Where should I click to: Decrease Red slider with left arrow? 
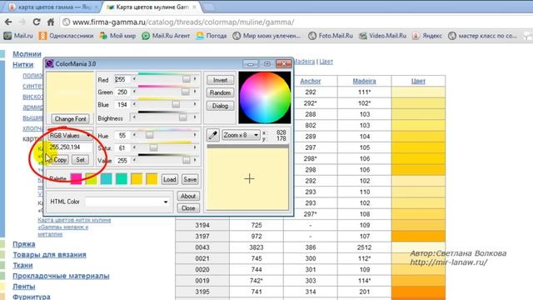(x=134, y=79)
